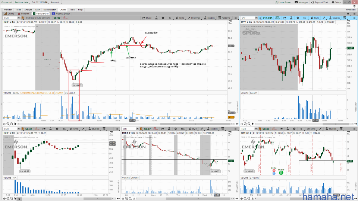The height and width of the screenshot is (201, 358).
Task: Open Style dropdown in SPY chart
Action: pyautogui.click(x=315, y=18)
